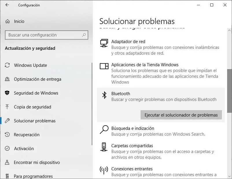Open Encontrar mi dispositivo
This screenshot has width=232, height=179.
37,163
